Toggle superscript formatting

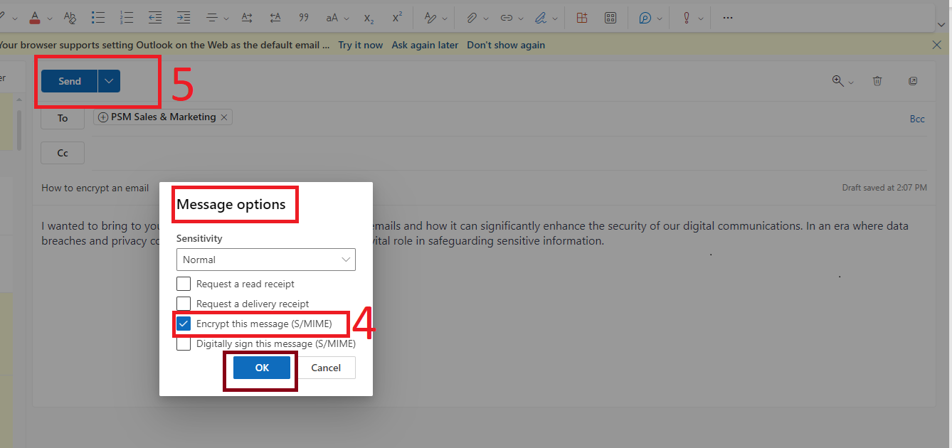[x=397, y=17]
